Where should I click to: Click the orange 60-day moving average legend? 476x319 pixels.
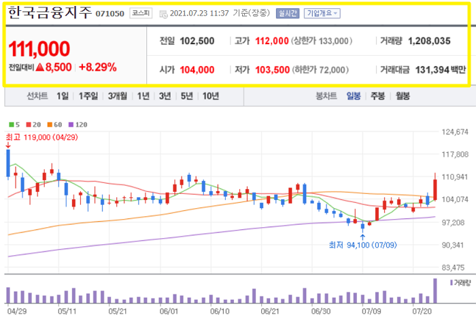tap(54, 124)
